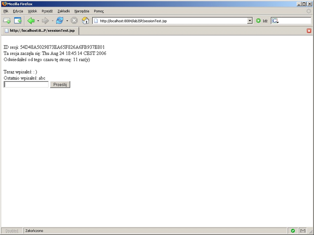This screenshot has height=235, width=314.
Task: Click the 'Odwiedziłeś od tego czasu' line
Action: point(47,60)
